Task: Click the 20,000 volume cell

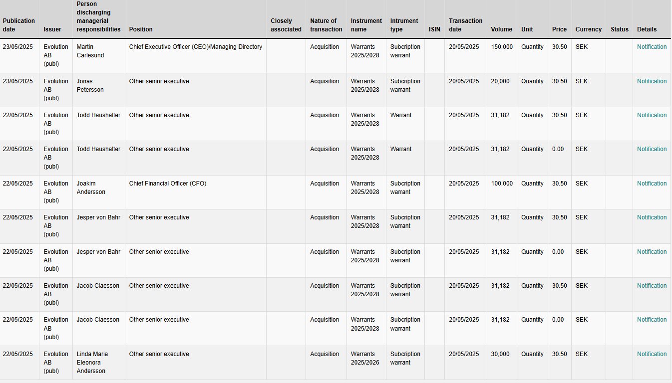Action: (x=500, y=81)
